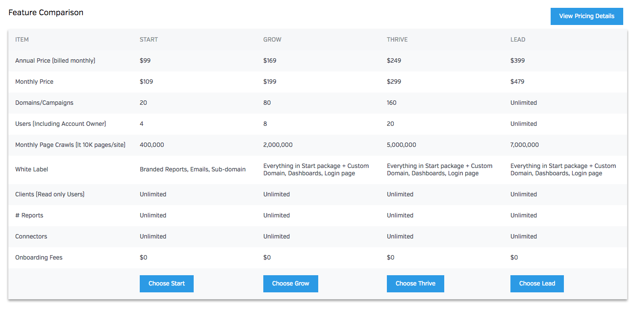Click the Choose Thrive button
Image resolution: width=634 pixels, height=309 pixels.
tap(415, 284)
